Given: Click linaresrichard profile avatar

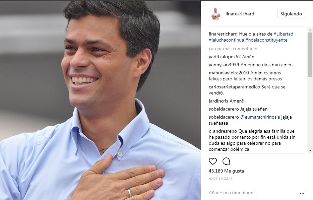Looking at the screenshot, I should click(x=215, y=14).
